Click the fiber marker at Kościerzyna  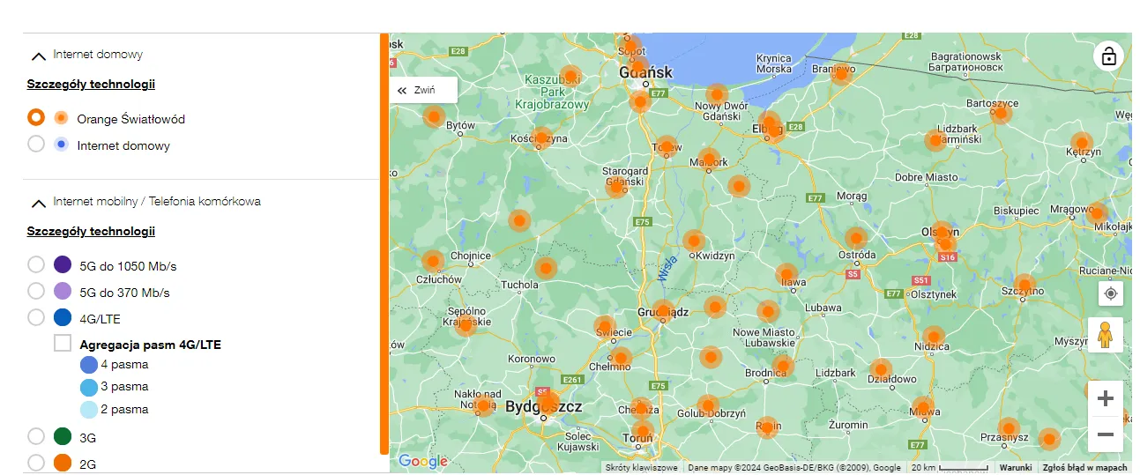pos(542,137)
